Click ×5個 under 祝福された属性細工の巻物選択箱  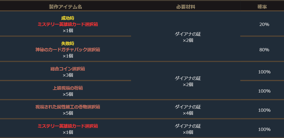[x=68, y=113]
